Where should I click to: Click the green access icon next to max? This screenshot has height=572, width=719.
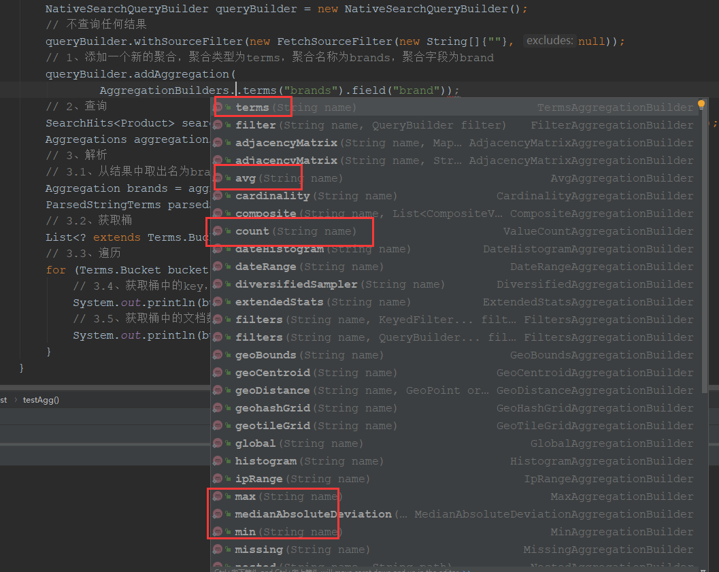[228, 496]
